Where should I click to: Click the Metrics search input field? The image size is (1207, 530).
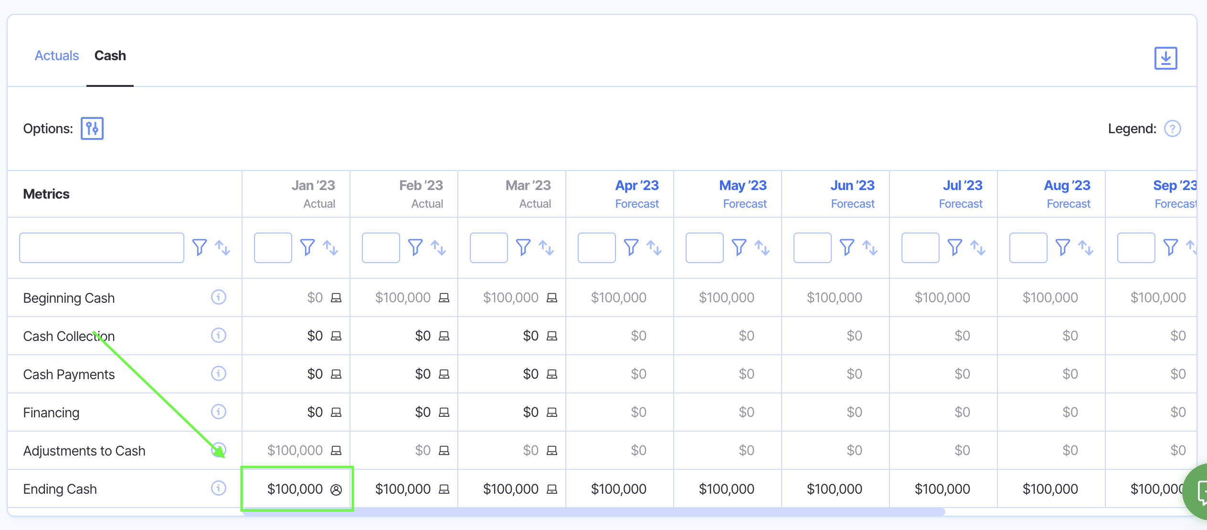tap(102, 247)
